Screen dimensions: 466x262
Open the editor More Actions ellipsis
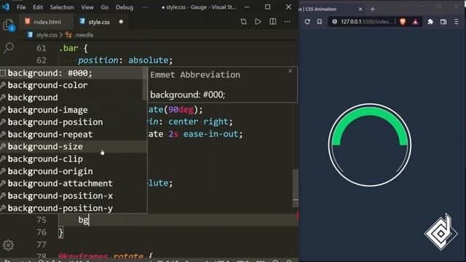[287, 22]
